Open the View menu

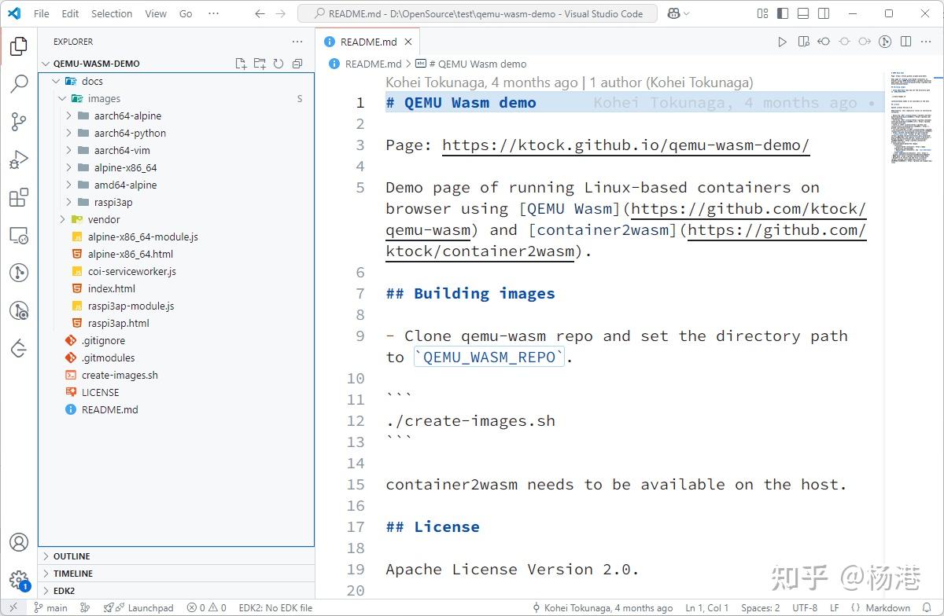coord(155,13)
